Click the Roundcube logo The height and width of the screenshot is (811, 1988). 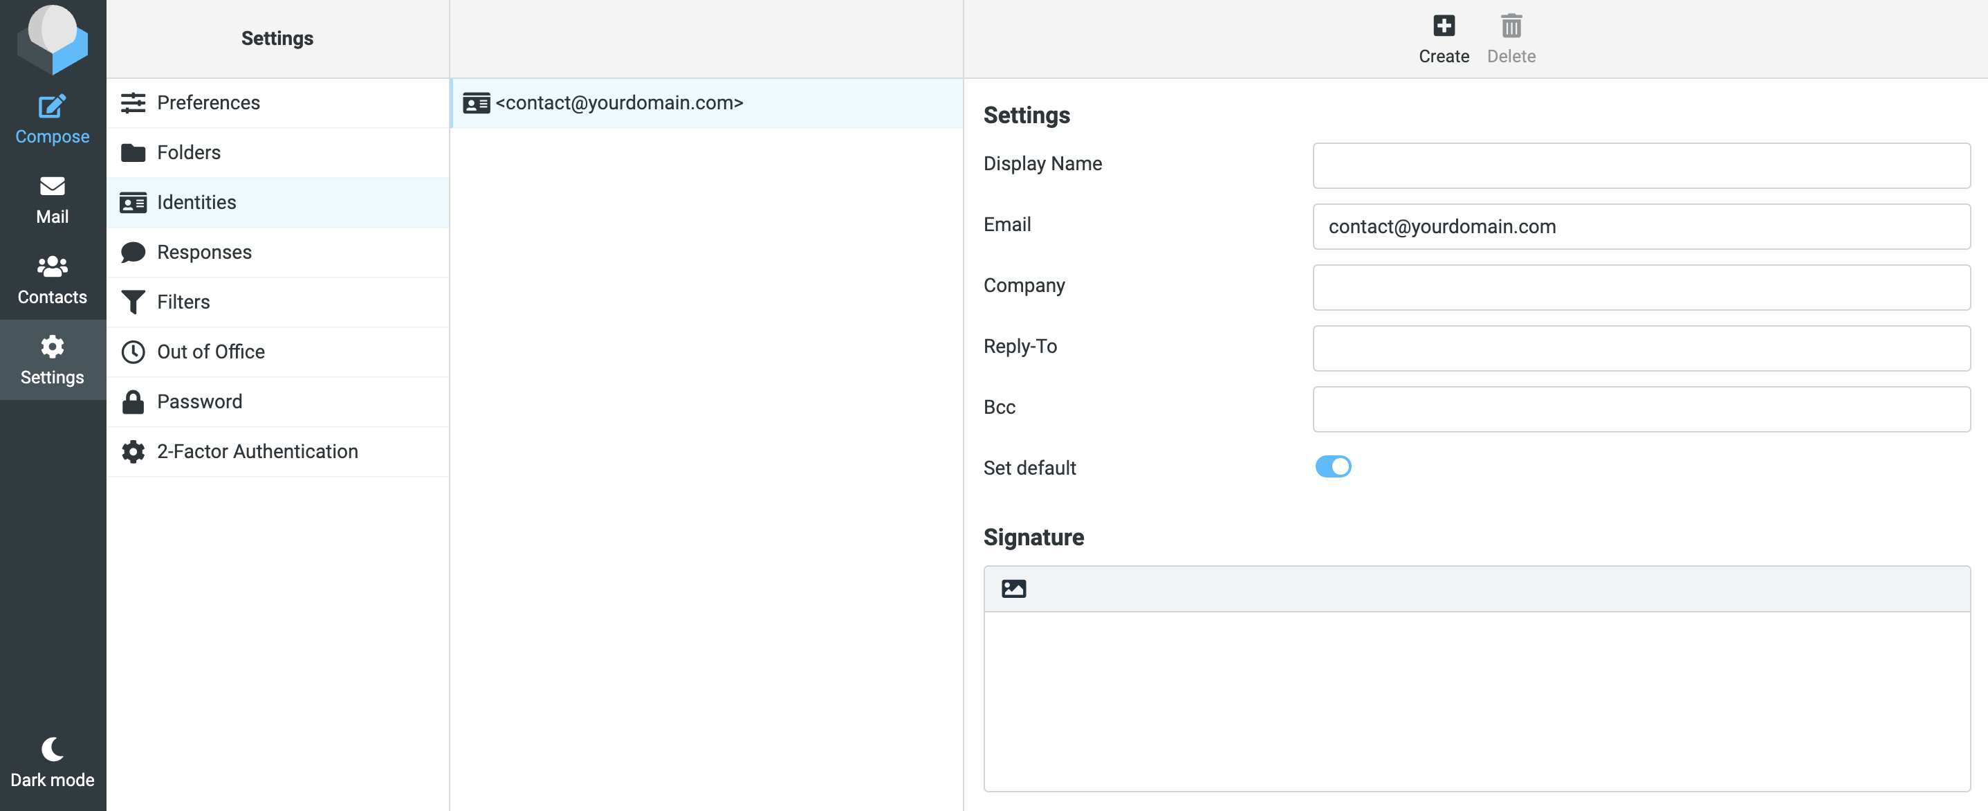coord(52,39)
